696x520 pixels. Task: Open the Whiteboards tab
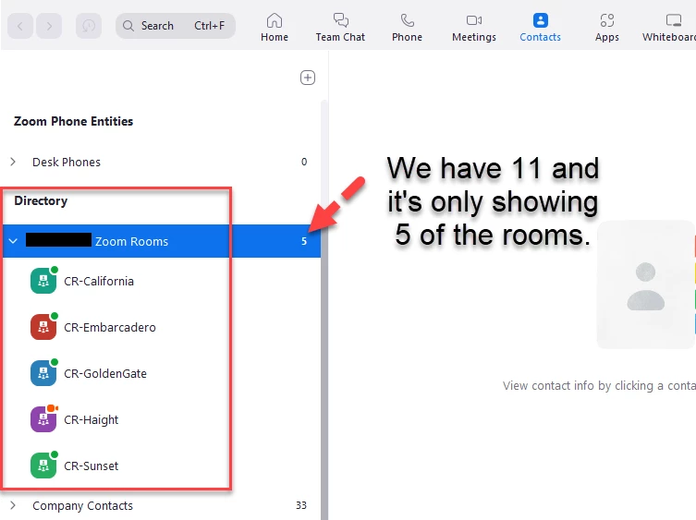pos(669,28)
